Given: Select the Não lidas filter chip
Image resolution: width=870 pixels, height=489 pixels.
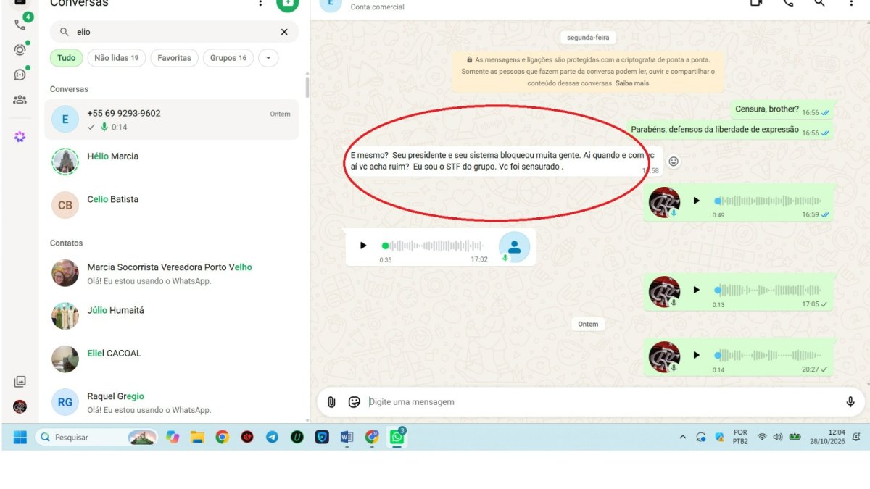Looking at the screenshot, I should [x=116, y=58].
